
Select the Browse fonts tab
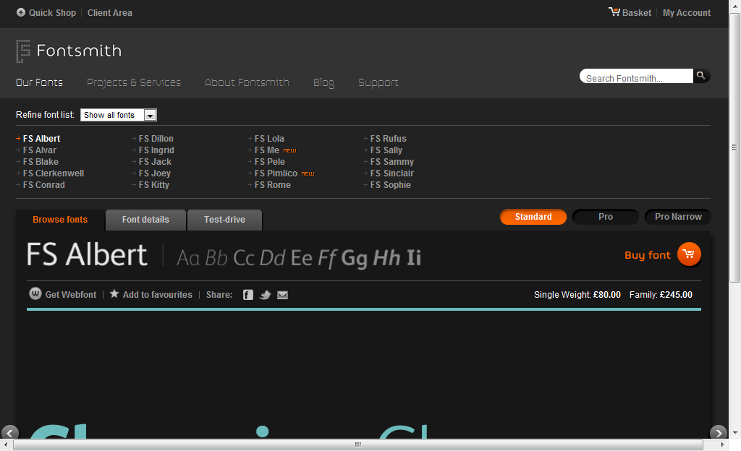(60, 220)
